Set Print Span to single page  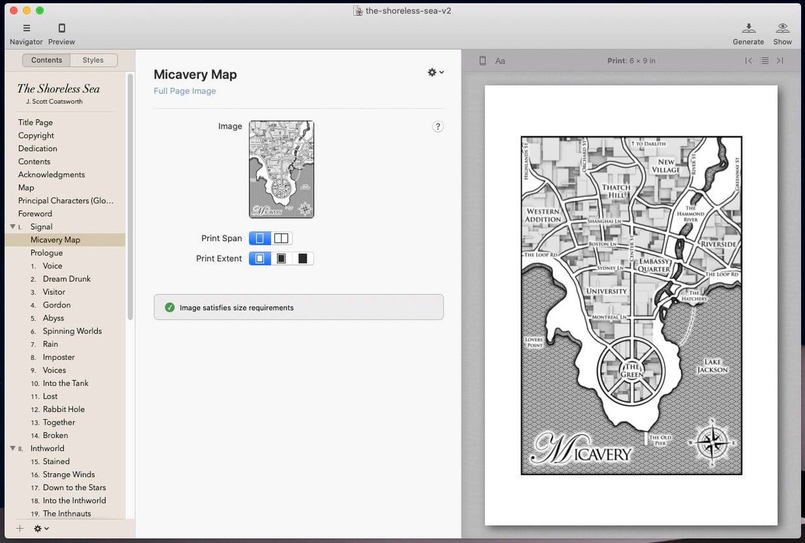tap(260, 238)
